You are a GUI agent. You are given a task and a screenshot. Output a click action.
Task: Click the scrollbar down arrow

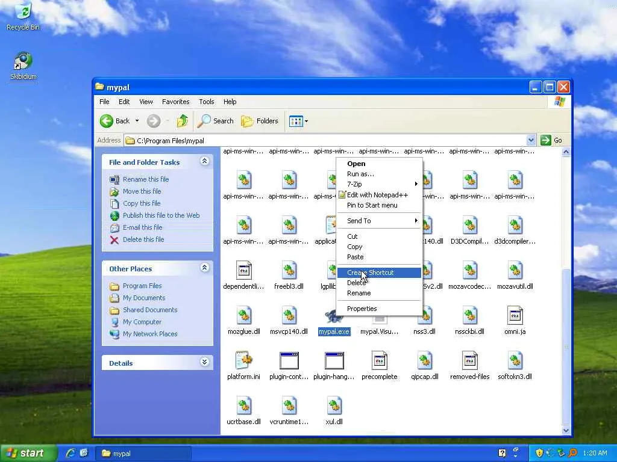pos(566,431)
